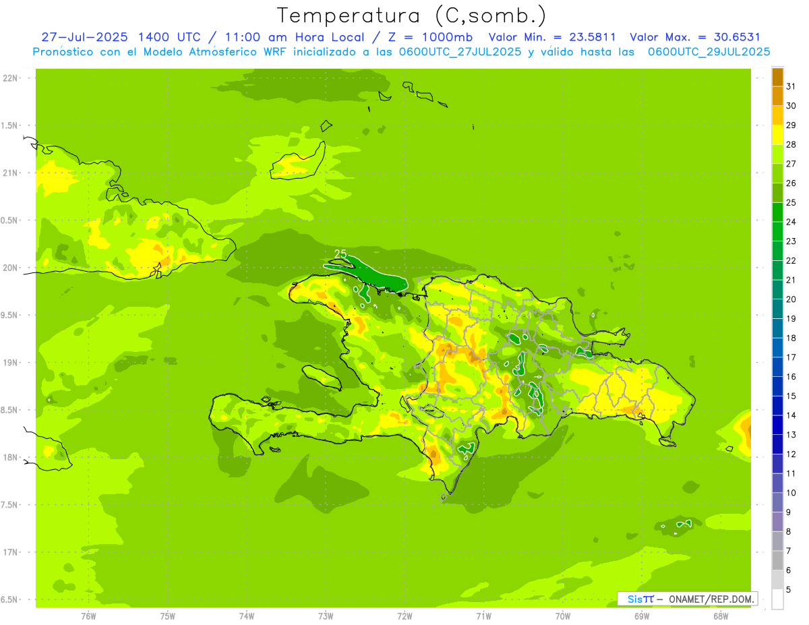Click the pressure level 'Z = 1000mb'
Screen dimensions: 809x625
click(429, 37)
